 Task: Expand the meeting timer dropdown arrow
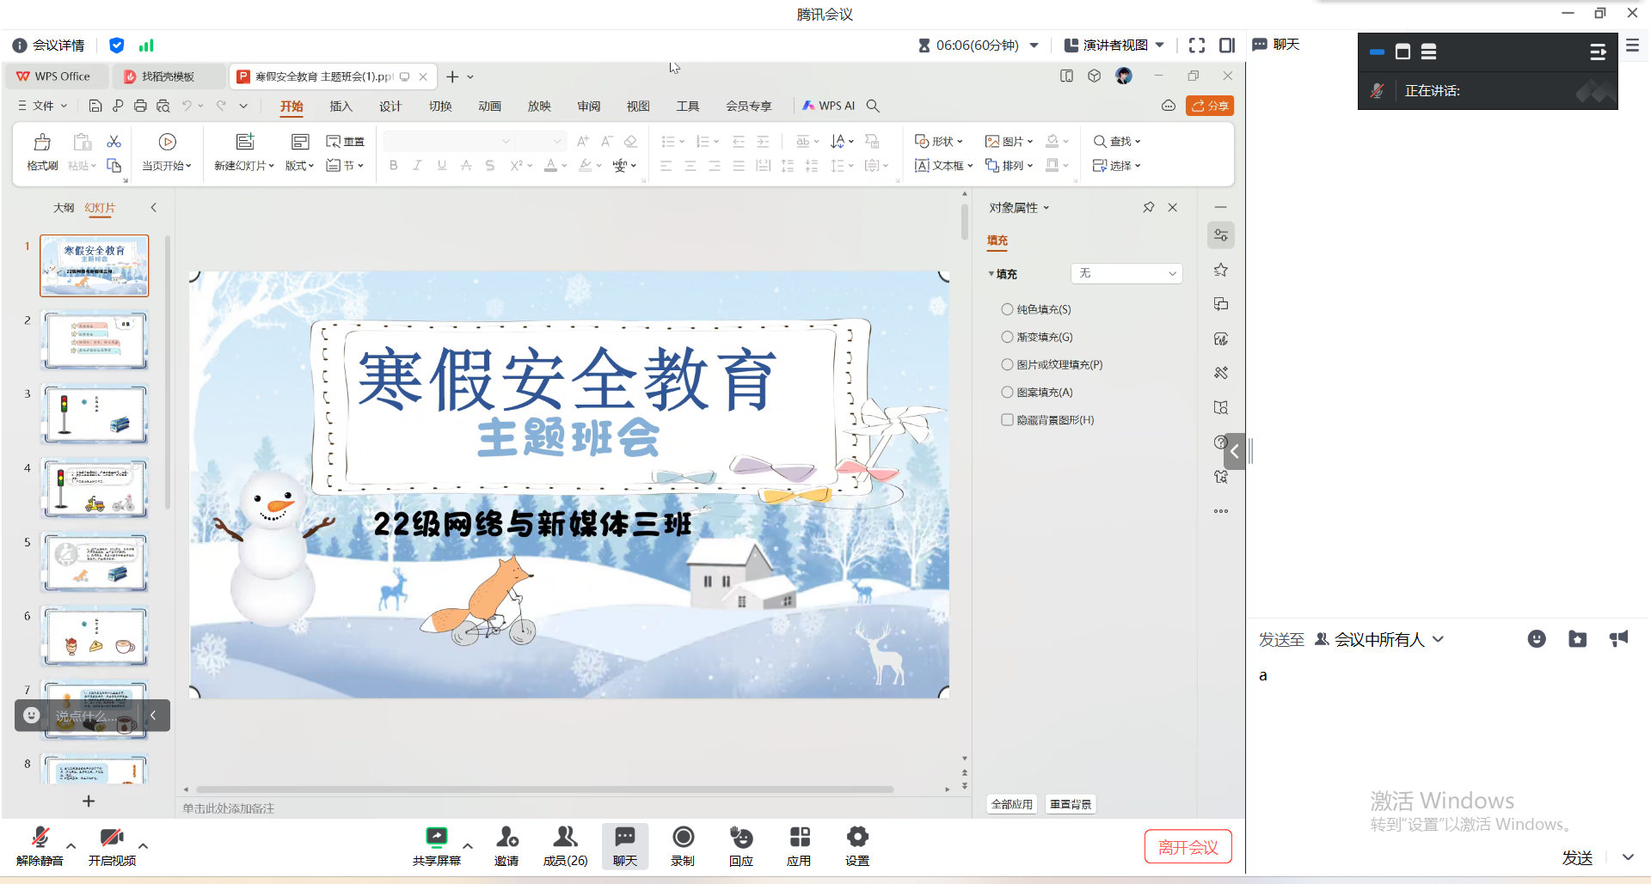pyautogui.click(x=1034, y=45)
